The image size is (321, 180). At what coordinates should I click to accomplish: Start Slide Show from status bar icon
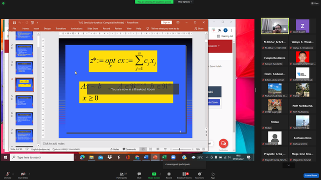[x=165, y=149]
